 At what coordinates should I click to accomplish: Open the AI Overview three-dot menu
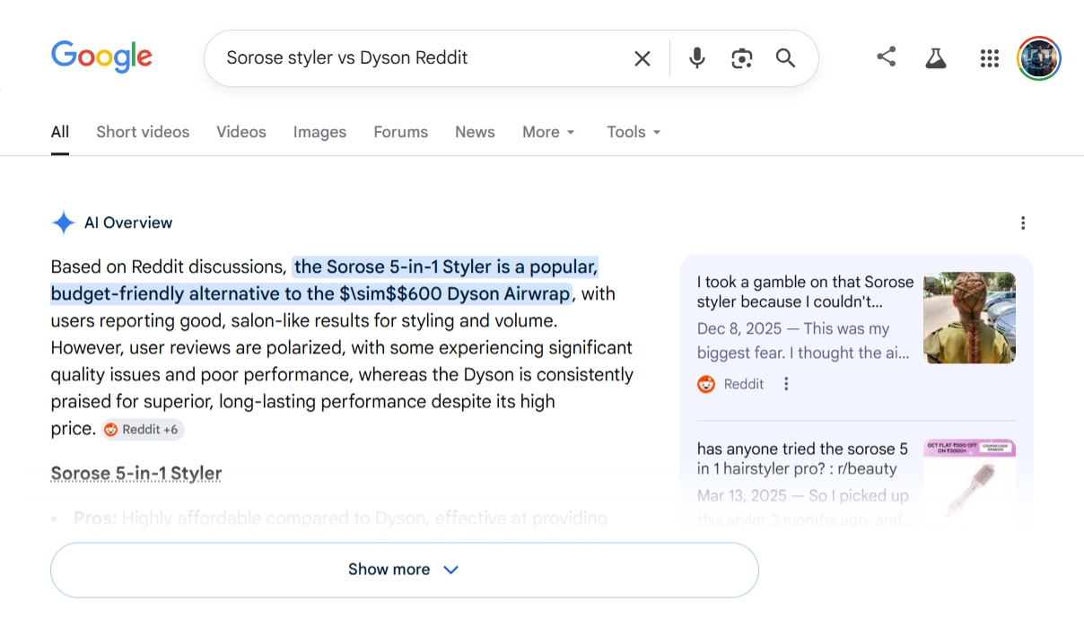click(x=1023, y=222)
